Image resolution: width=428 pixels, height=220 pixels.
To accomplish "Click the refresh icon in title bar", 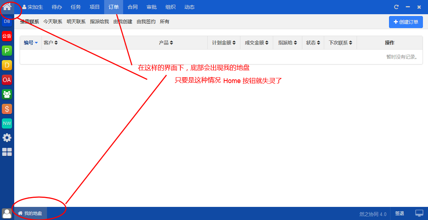I will point(396,7).
